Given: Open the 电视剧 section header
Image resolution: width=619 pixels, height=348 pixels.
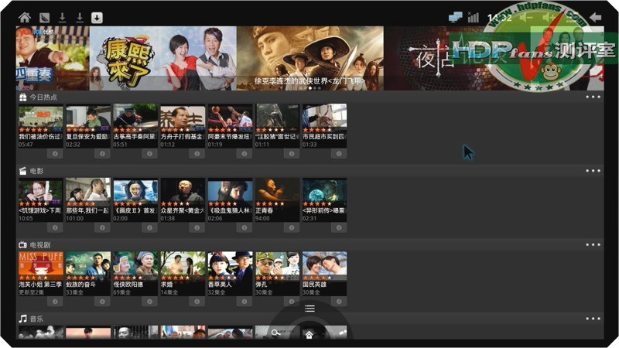Looking at the screenshot, I should pos(310,244).
